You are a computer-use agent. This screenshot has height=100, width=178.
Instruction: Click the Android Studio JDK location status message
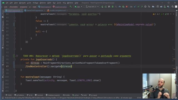click(68, 98)
